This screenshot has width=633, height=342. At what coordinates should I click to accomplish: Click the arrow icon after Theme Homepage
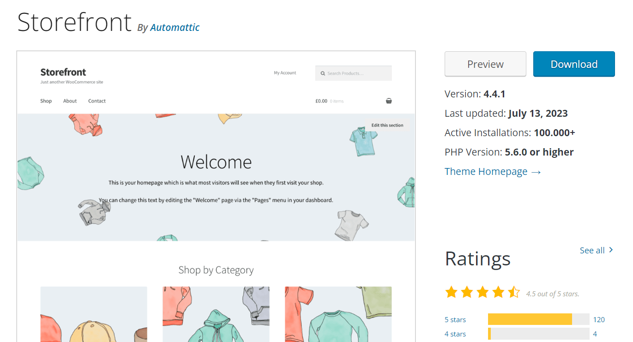point(535,171)
